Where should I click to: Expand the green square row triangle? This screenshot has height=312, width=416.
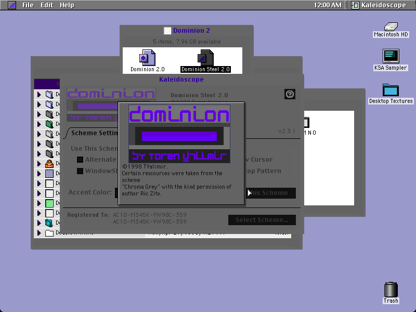tap(39, 203)
